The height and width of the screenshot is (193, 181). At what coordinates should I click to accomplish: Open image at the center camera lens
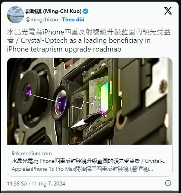[x=61, y=102]
